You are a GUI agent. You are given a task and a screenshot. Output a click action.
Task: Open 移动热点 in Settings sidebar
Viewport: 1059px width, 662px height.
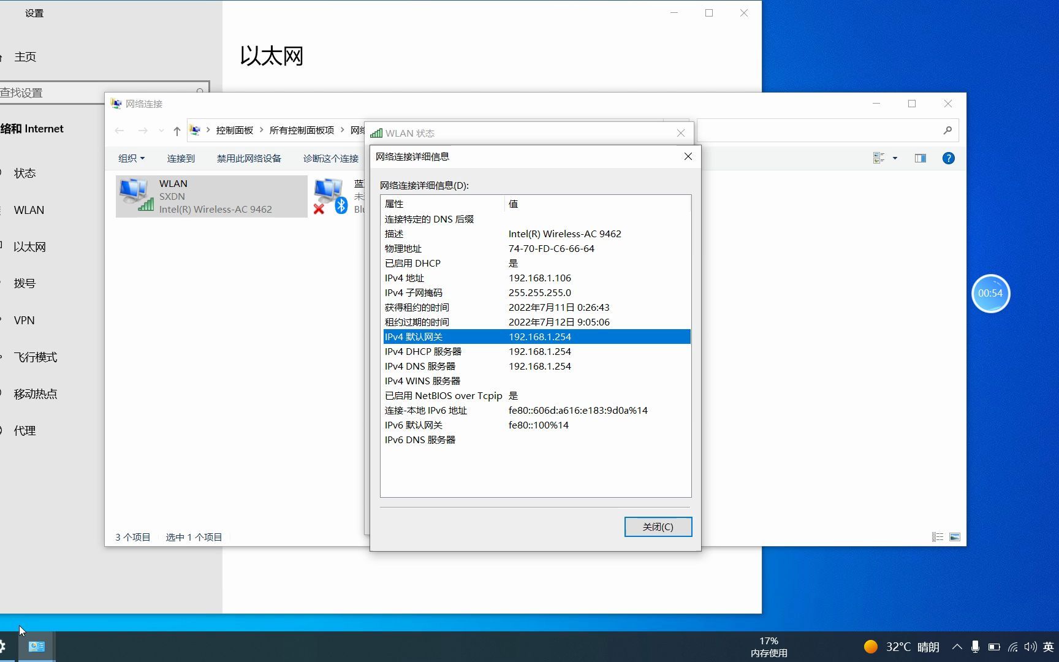tap(36, 394)
